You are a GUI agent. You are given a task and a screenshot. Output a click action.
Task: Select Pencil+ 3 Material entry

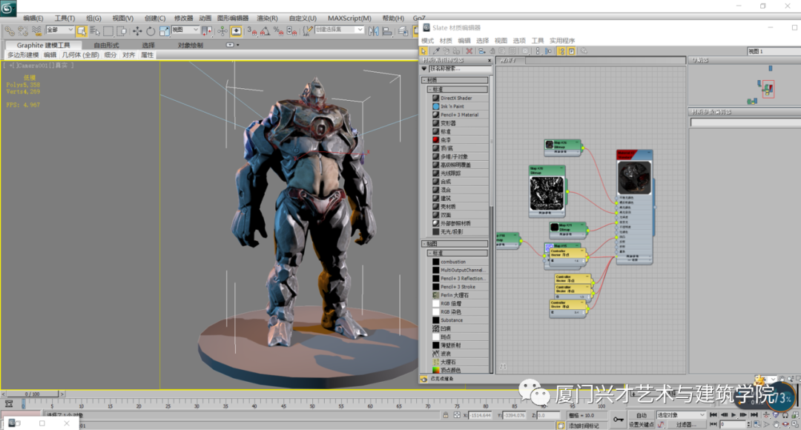[x=459, y=114]
